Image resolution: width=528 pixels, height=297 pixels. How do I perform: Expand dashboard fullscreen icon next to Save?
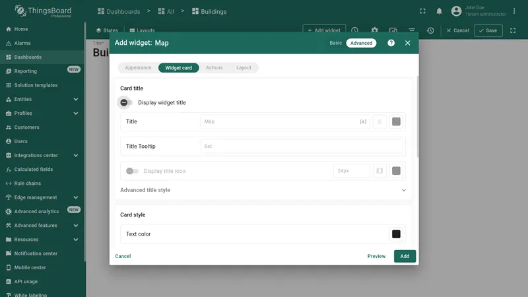tap(513, 30)
